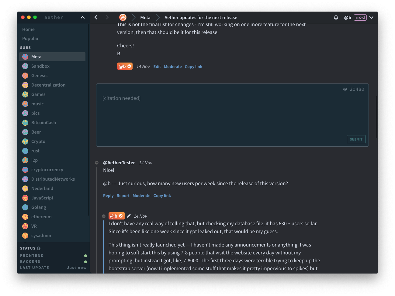Click the pencil edited icon on reply
The height and width of the screenshot is (296, 395).
[x=129, y=216]
